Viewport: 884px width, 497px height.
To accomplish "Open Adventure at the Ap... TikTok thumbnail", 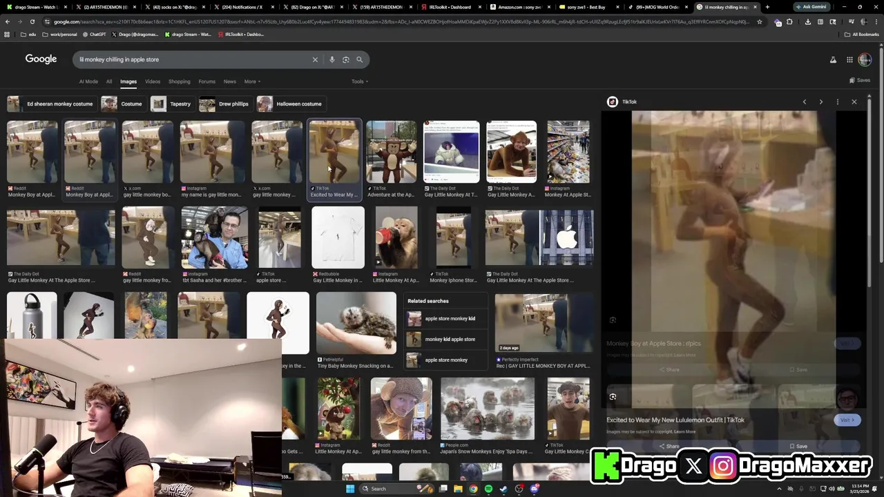I will (391, 152).
